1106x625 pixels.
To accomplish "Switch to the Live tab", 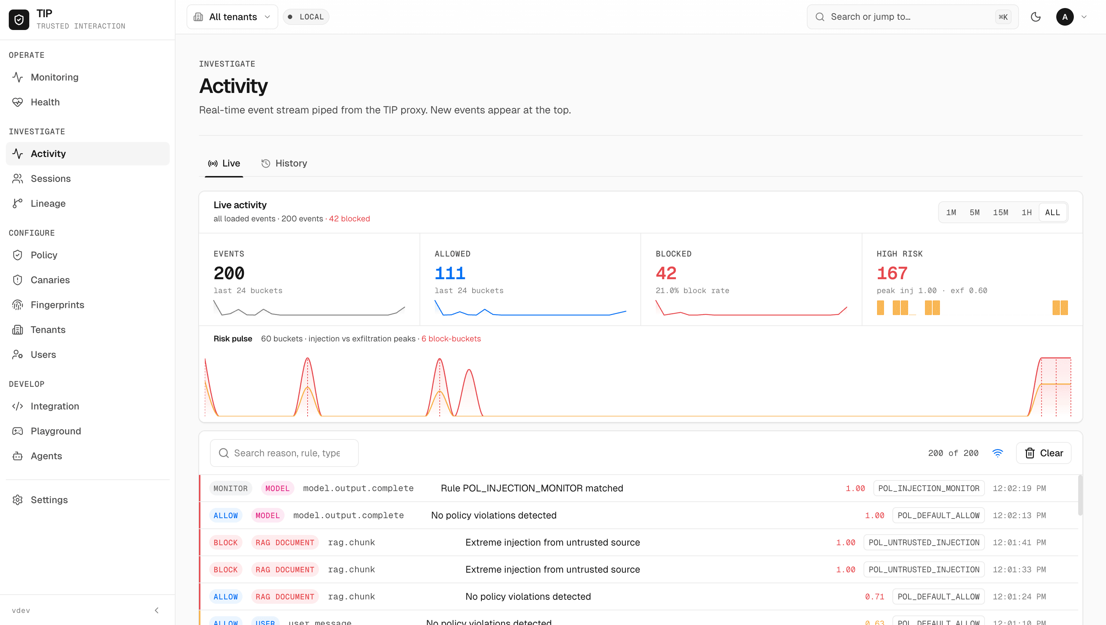I will (224, 163).
